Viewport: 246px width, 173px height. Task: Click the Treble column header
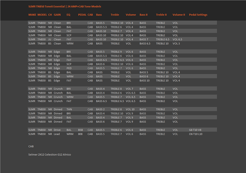115,15
